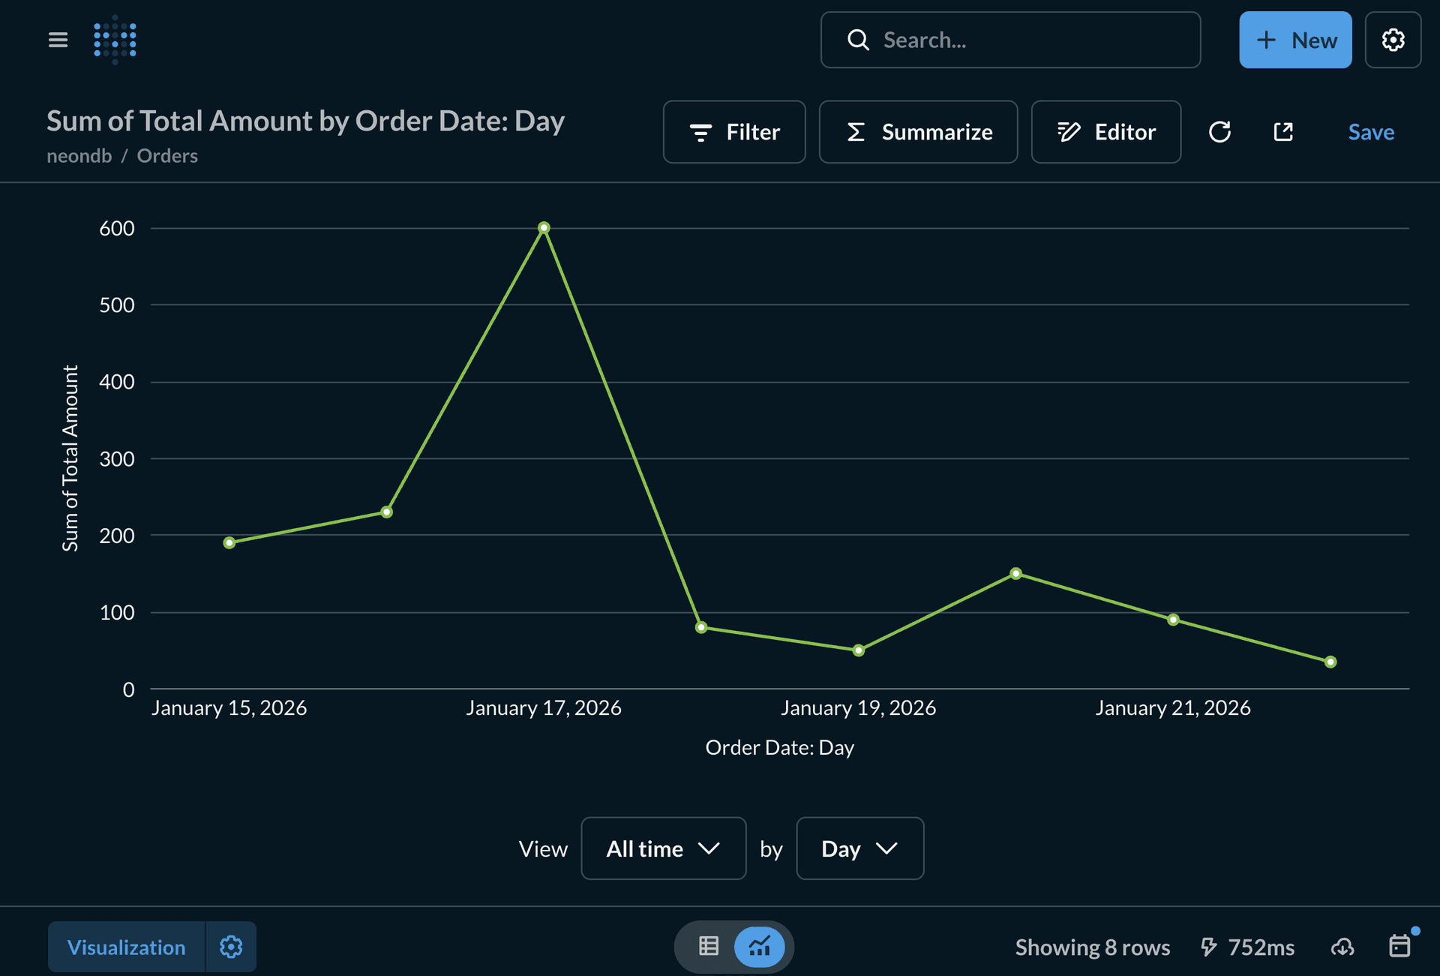Open visualization settings gear next to Visualization
Screen dimensions: 1440x976
click(231, 947)
